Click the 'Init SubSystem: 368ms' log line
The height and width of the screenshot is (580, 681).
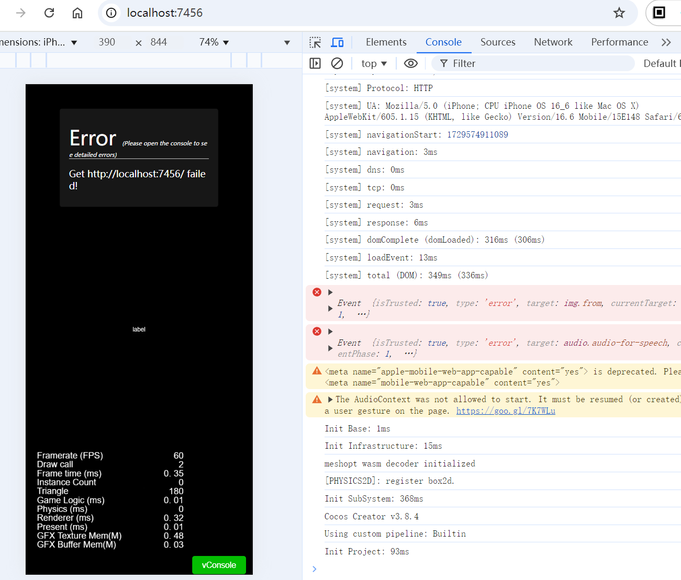tap(374, 499)
